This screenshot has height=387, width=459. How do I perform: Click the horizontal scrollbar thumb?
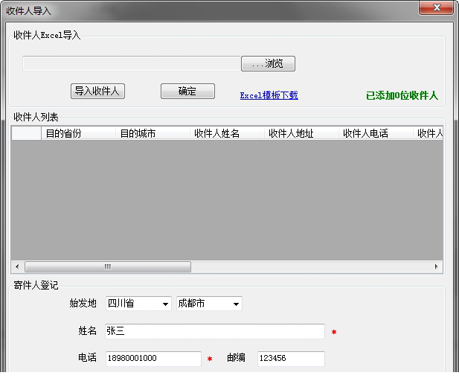click(108, 266)
